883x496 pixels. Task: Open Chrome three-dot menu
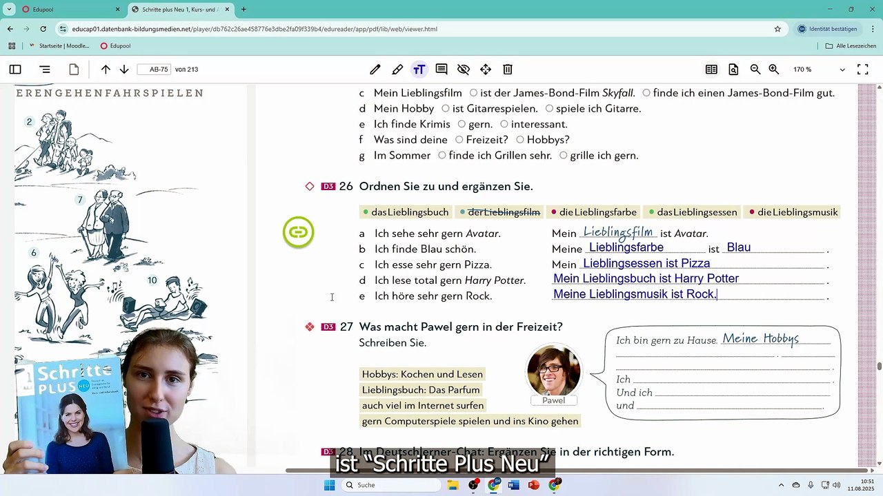(871, 29)
